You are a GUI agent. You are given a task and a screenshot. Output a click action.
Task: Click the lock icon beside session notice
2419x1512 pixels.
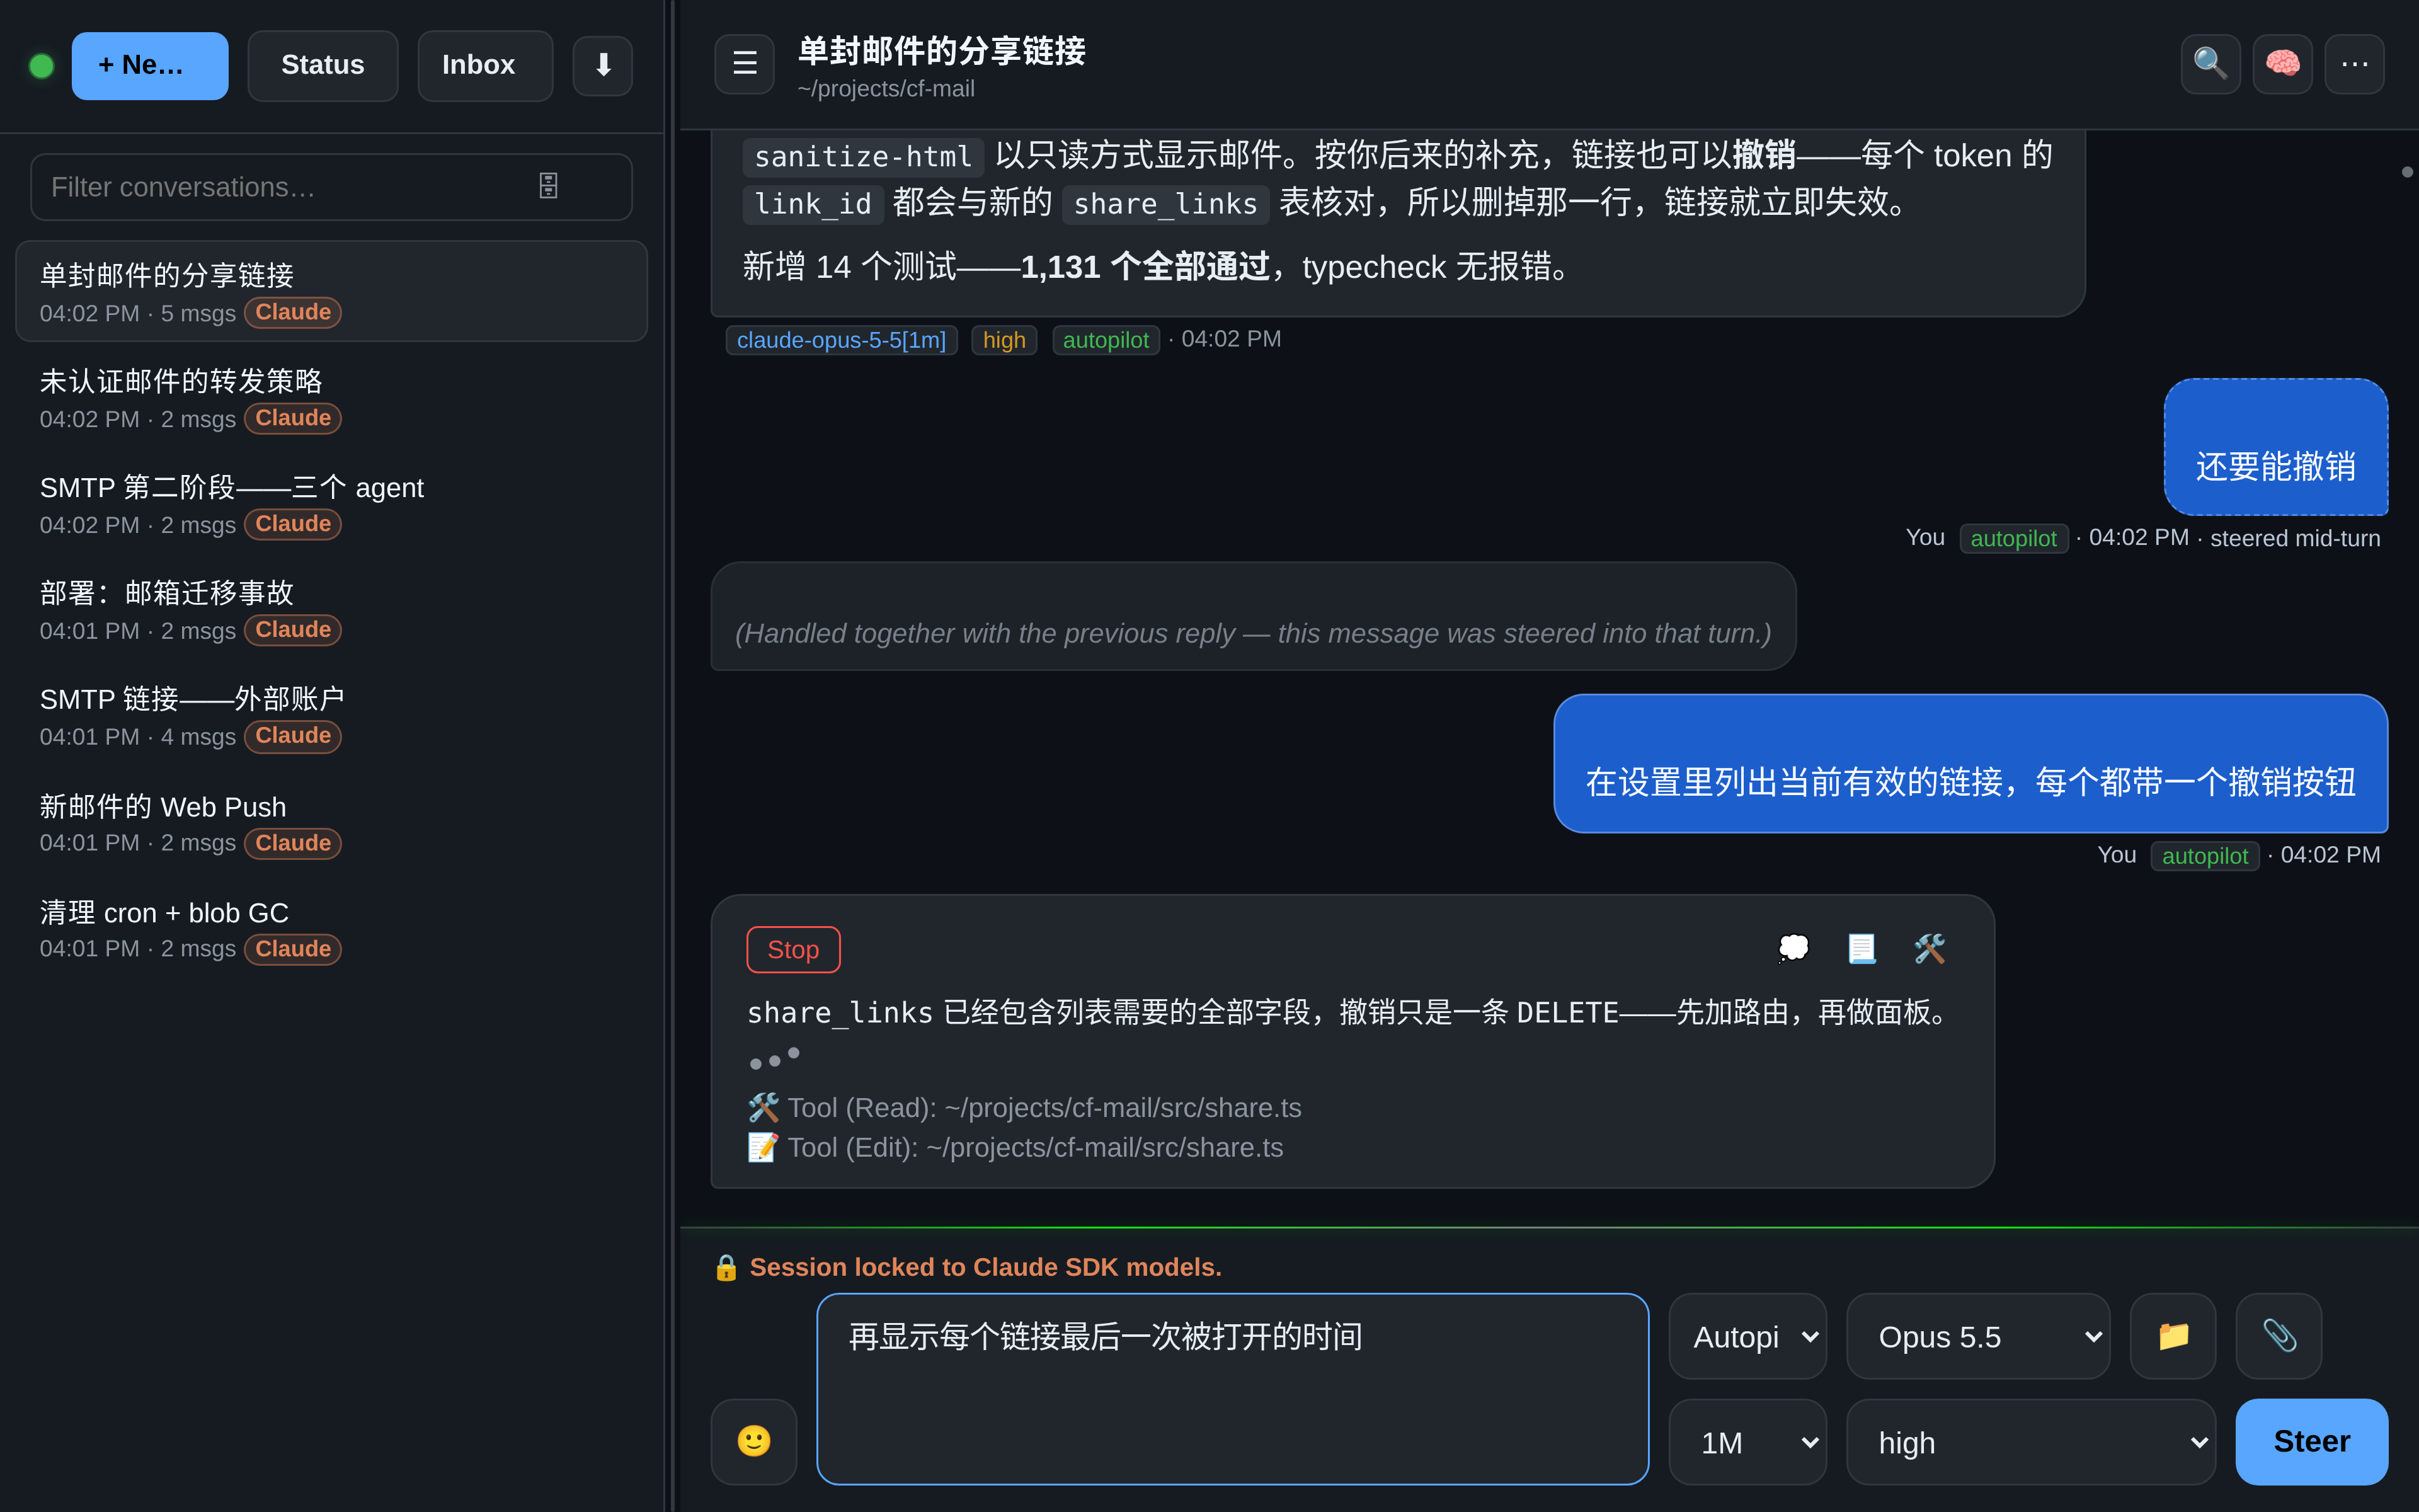point(727,1268)
